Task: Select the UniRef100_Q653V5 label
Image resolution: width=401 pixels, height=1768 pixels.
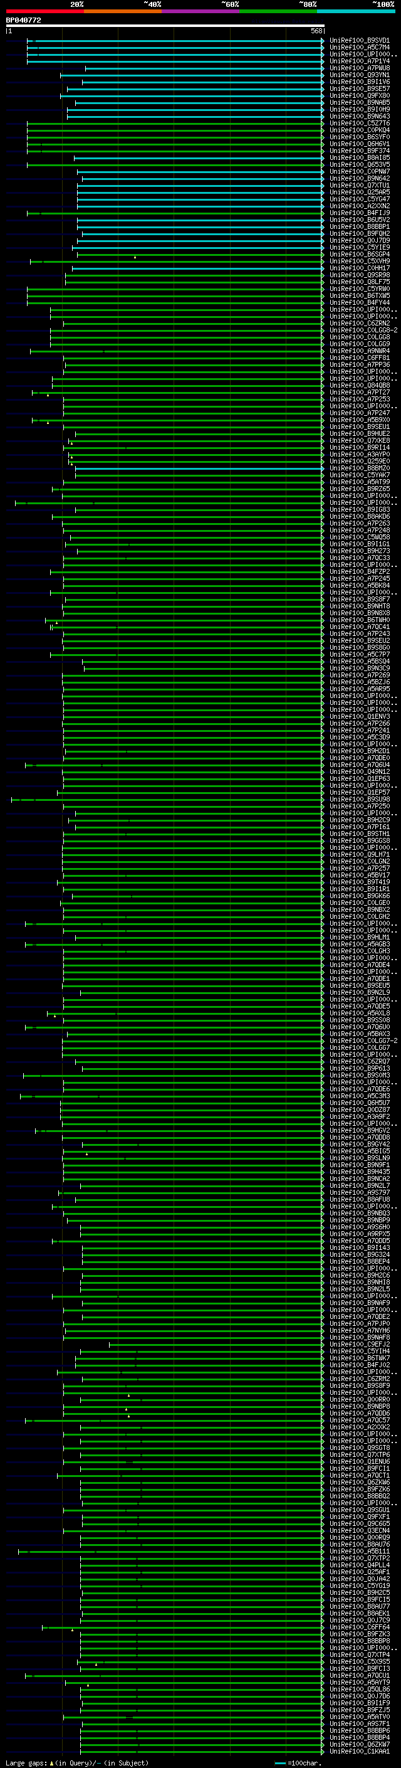Action: click(359, 165)
